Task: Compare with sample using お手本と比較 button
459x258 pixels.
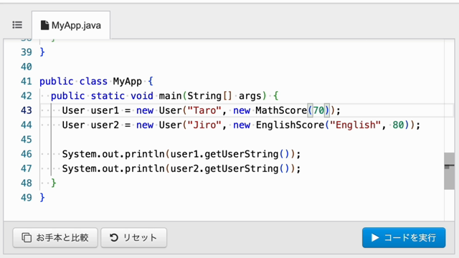Action: pyautogui.click(x=55, y=237)
